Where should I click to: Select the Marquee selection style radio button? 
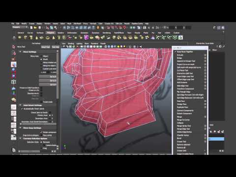tap(41, 142)
